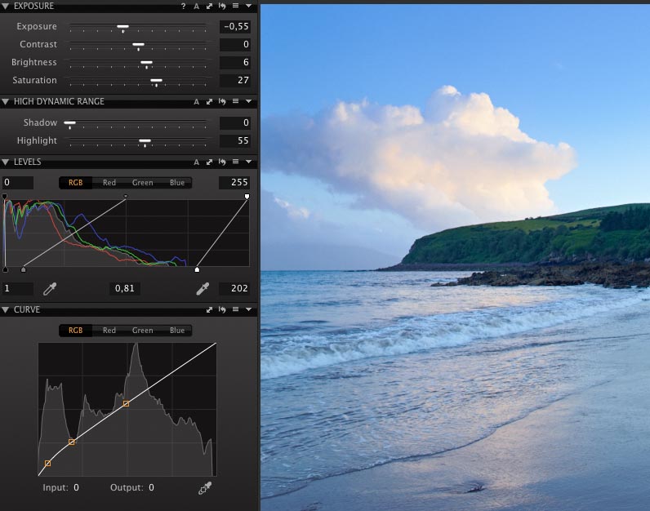Click the Brightness value field showing 6

tap(235, 62)
